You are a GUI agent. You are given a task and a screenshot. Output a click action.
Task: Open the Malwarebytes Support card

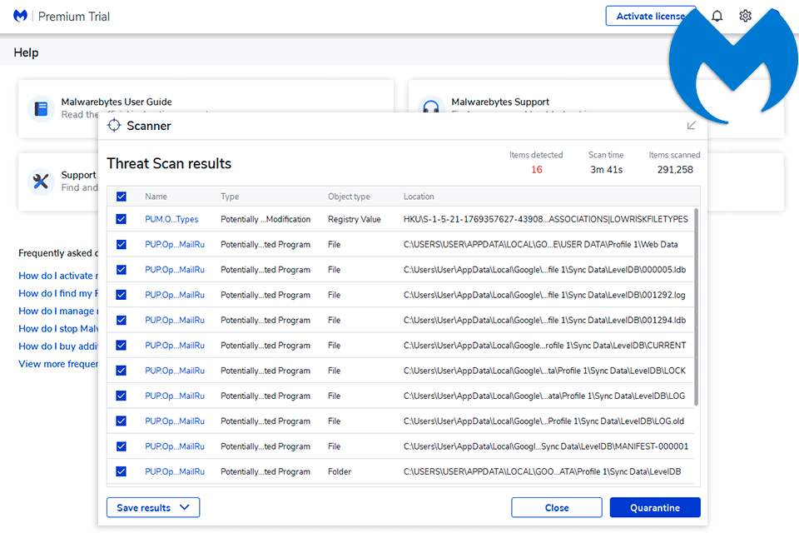point(596,108)
